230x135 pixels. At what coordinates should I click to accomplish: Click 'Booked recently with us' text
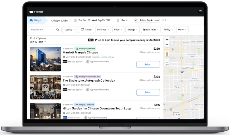(x=103, y=57)
